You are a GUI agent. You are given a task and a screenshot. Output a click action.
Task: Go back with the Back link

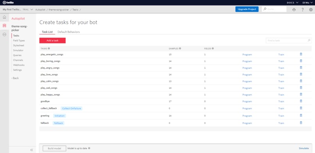tap(15, 78)
